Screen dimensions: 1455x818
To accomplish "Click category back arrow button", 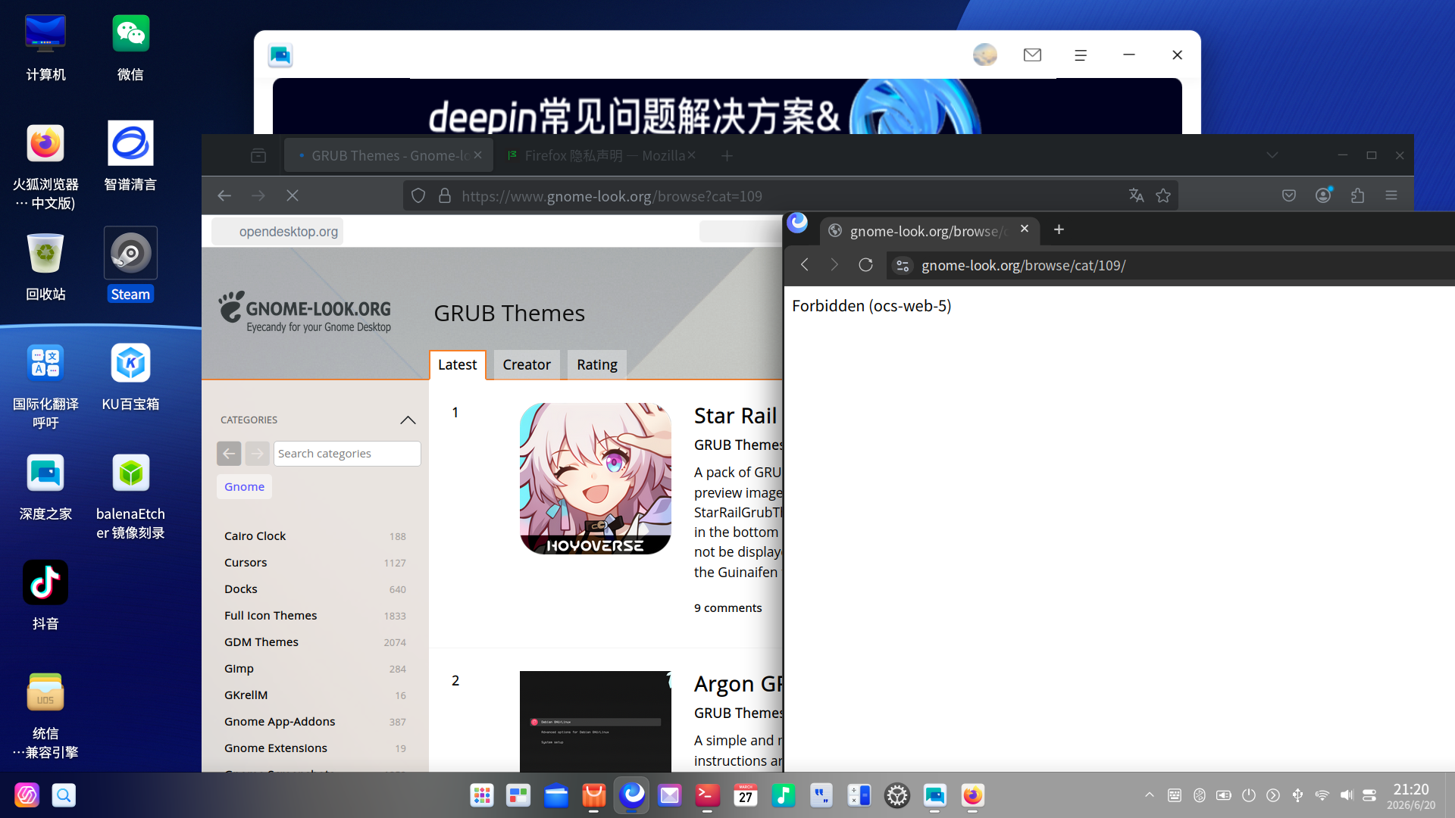I will pos(229,454).
